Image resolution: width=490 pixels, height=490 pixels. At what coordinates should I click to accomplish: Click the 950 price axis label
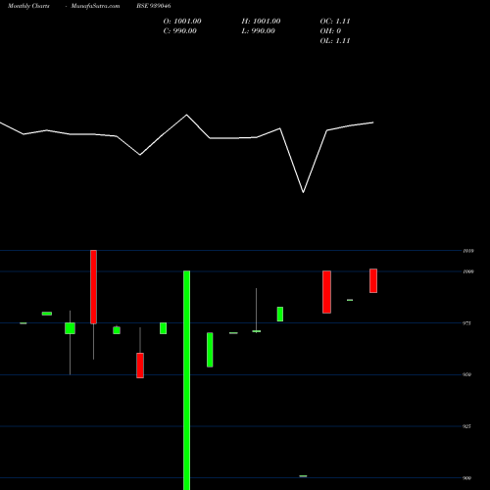click(x=467, y=374)
